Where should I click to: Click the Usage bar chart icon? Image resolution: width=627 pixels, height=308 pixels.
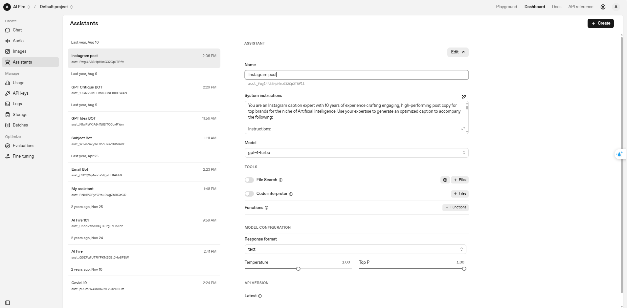click(8, 83)
